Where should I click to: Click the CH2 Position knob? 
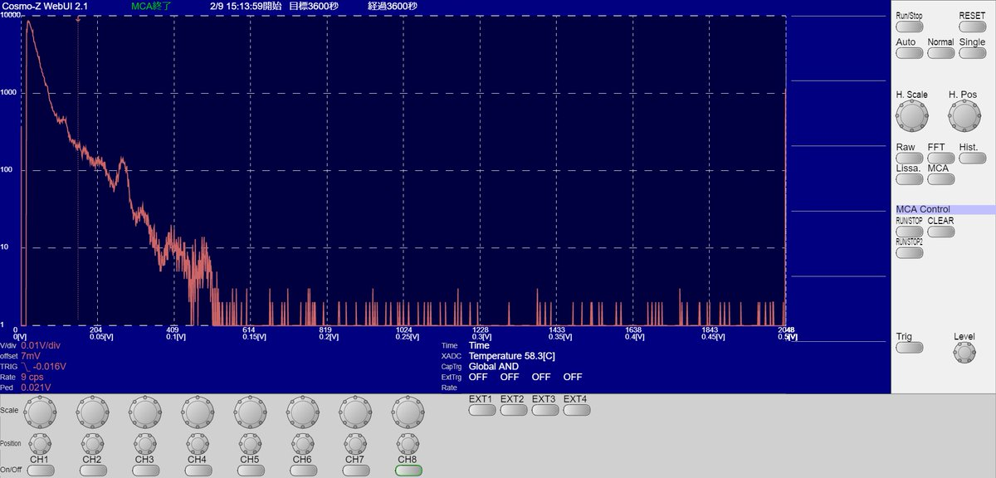pyautogui.click(x=92, y=442)
